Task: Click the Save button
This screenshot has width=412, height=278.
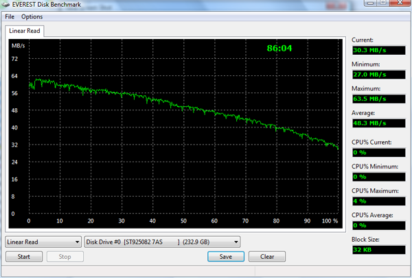Action: coord(225,257)
